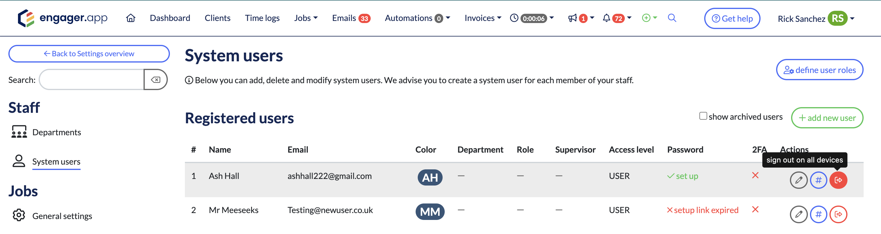
Task: Expand the Invoices dropdown menu
Action: [482, 18]
